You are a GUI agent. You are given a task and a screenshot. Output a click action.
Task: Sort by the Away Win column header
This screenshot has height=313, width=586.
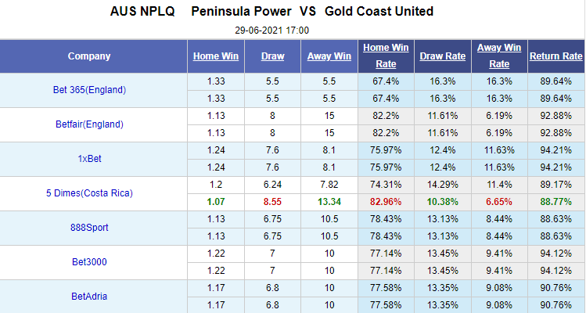click(329, 56)
